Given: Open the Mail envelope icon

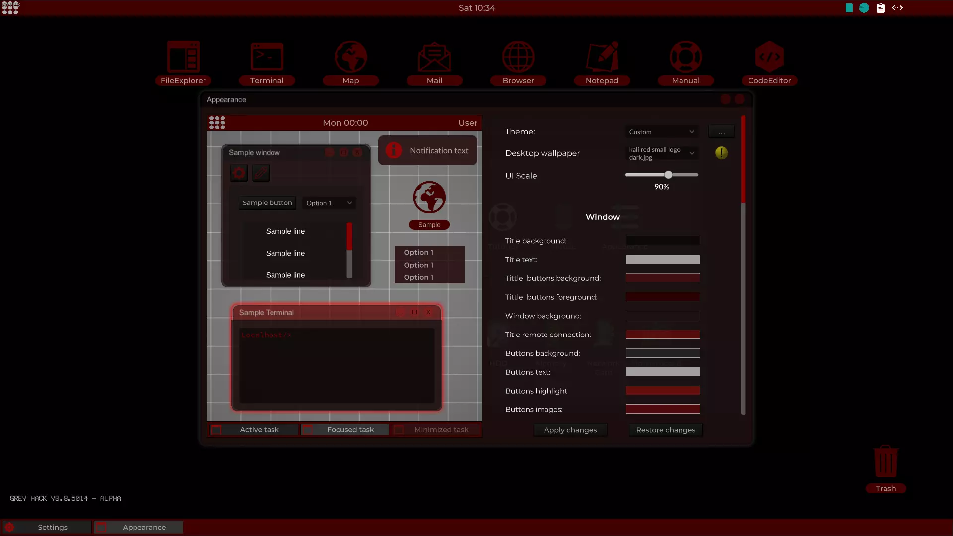Looking at the screenshot, I should pyautogui.click(x=434, y=58).
